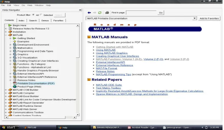Click the blue Back arrow icon
Screen dimensions: 224x130
89,13
